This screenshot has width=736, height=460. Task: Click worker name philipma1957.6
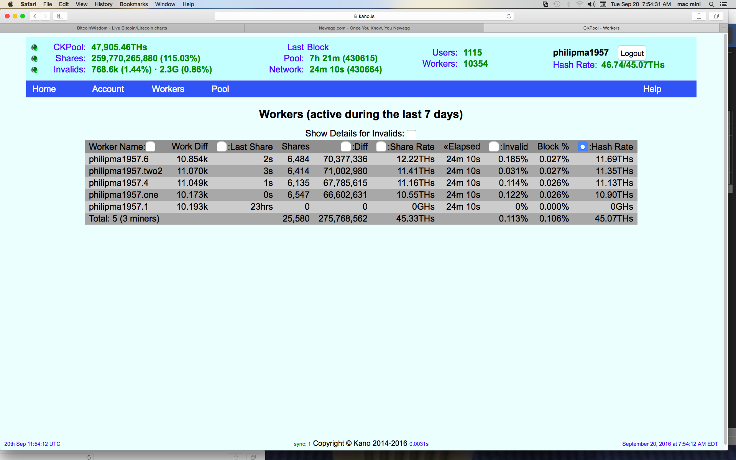[119, 159]
